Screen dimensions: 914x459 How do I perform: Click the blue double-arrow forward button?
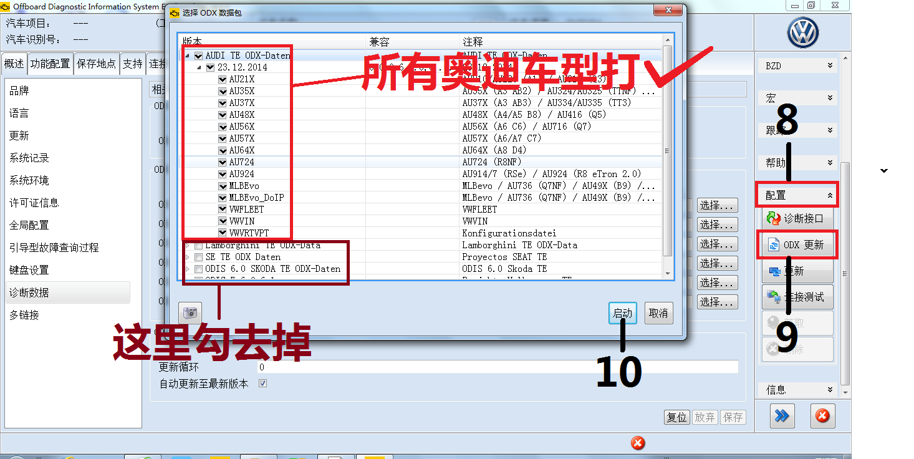(782, 416)
